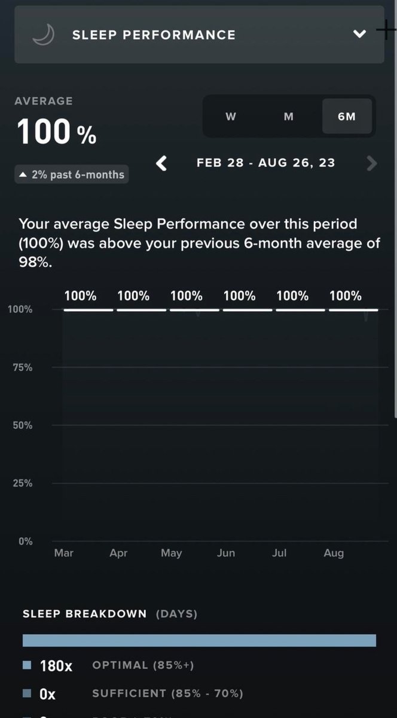Switch to the W weekly view
Image resolution: width=397 pixels, height=718 pixels.
pyautogui.click(x=231, y=116)
